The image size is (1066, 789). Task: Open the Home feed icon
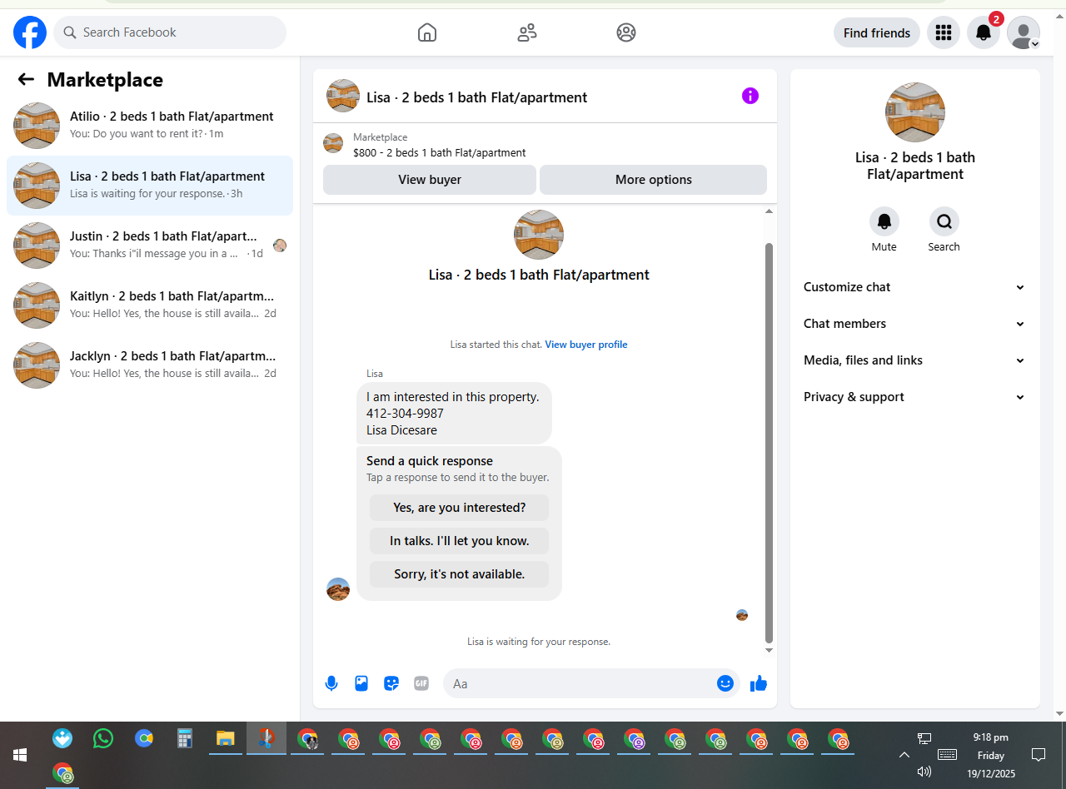point(427,32)
